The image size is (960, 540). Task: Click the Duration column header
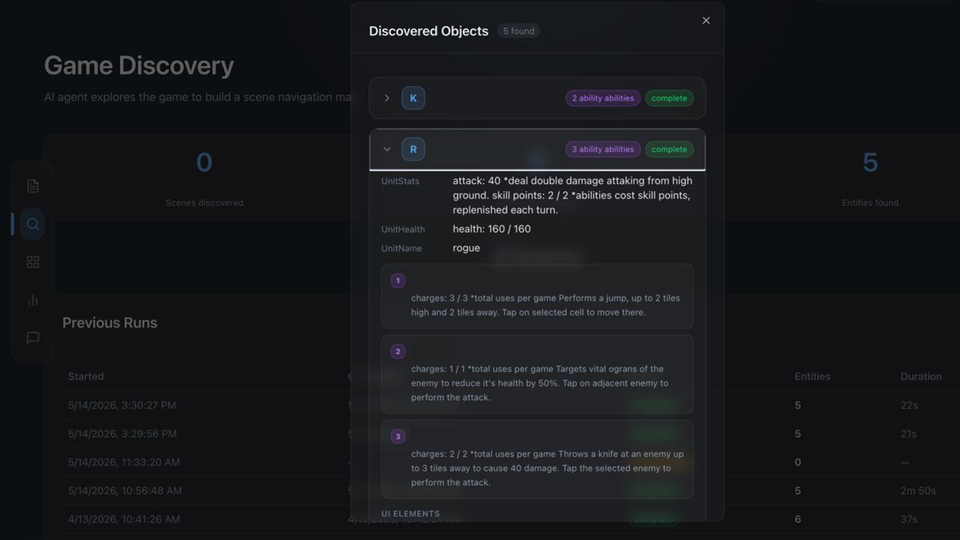click(921, 376)
